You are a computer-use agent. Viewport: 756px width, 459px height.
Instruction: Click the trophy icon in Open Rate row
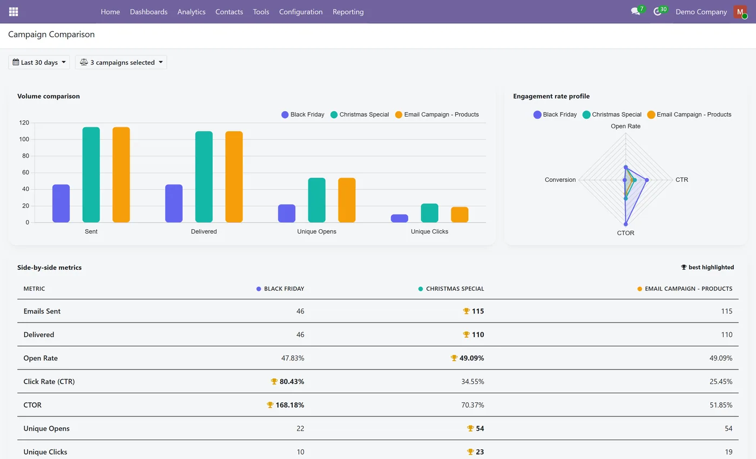click(x=454, y=358)
